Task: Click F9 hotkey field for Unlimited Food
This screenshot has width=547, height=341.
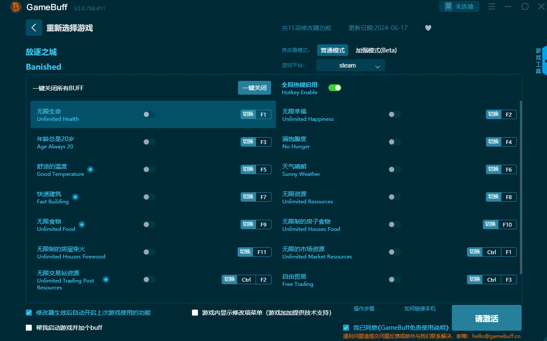Action: [264, 224]
